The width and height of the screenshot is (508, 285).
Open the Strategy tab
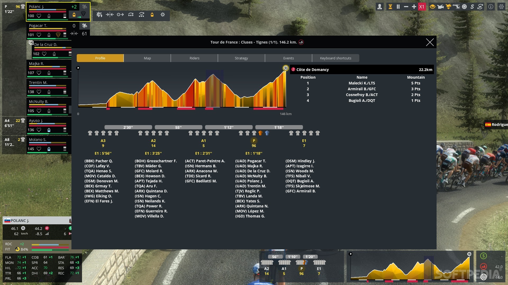pyautogui.click(x=241, y=58)
